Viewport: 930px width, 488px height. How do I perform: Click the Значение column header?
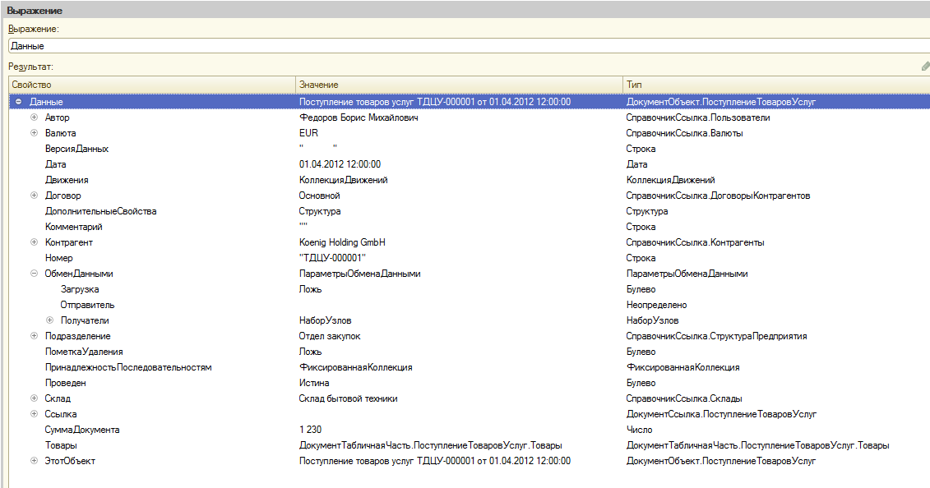point(459,85)
